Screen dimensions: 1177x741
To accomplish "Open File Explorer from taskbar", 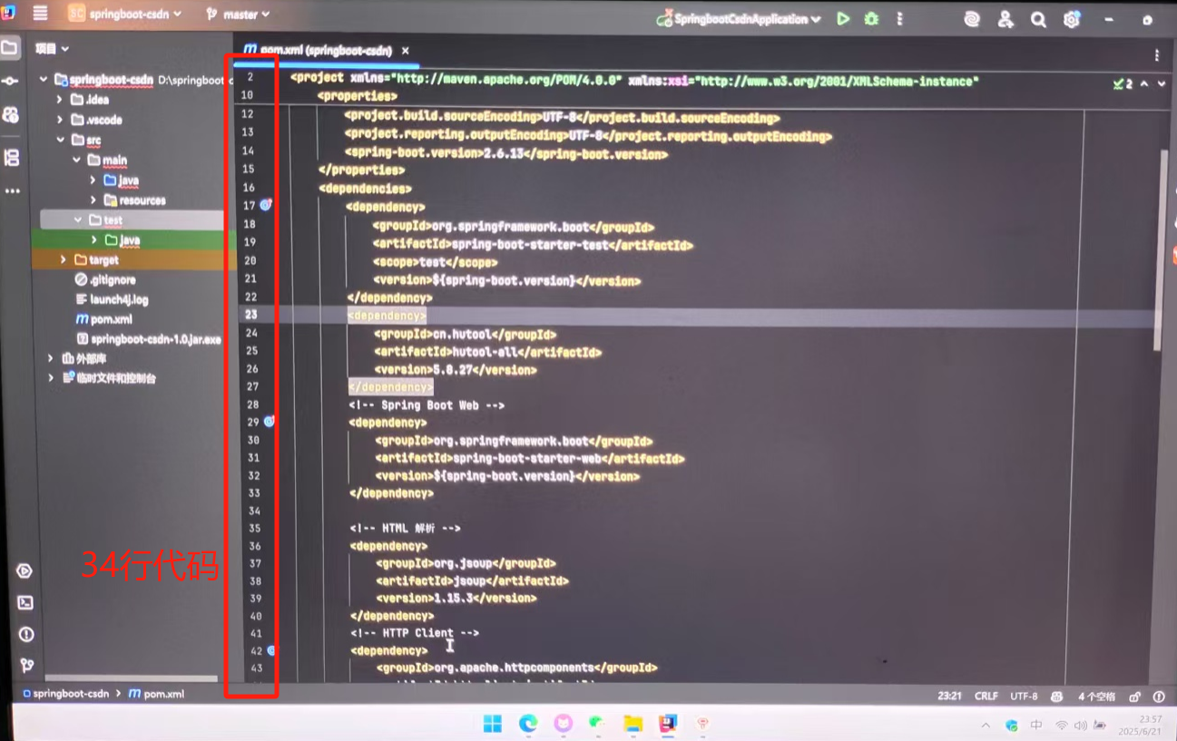I will tap(633, 723).
